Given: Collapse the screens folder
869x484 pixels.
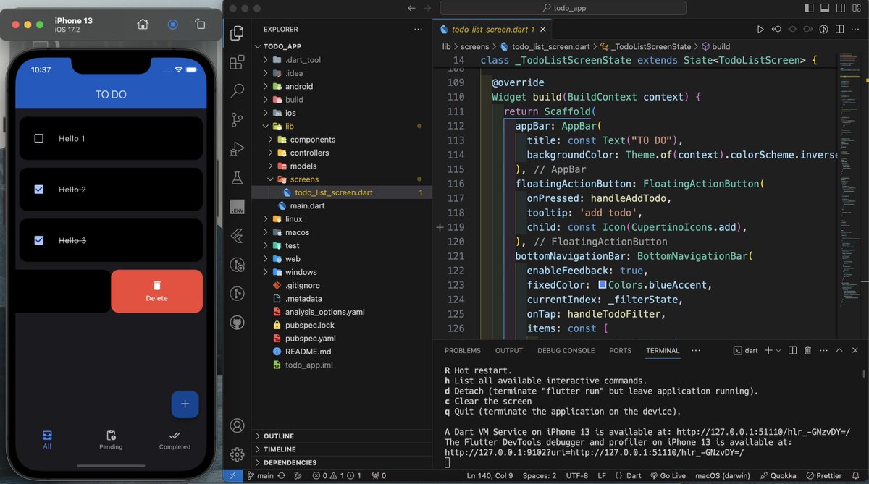Looking at the screenshot, I should (x=341, y=179).
